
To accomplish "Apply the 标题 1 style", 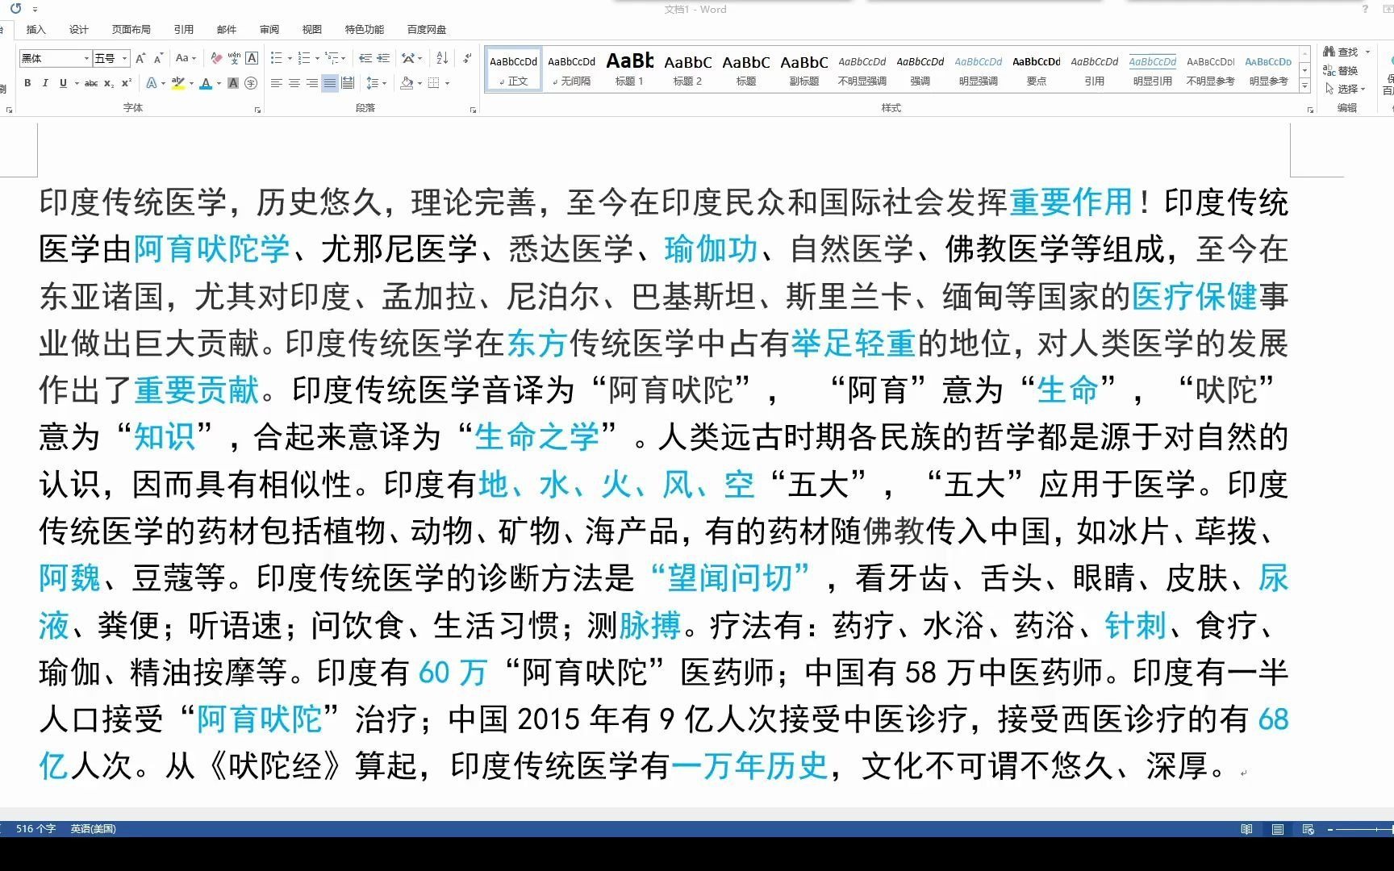I will 630,69.
